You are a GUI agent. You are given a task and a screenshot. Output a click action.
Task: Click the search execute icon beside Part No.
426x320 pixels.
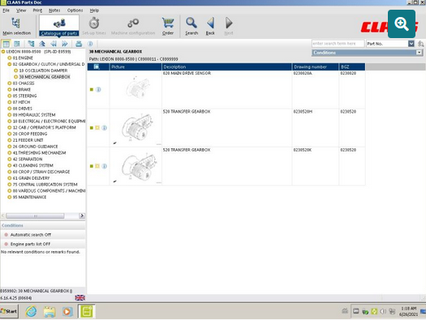[421, 44]
